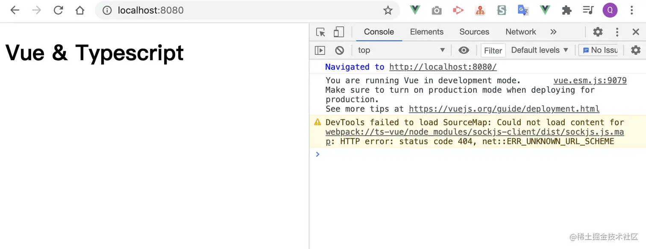Go back using the browser back arrow
The image size is (646, 249).
[x=15, y=10]
